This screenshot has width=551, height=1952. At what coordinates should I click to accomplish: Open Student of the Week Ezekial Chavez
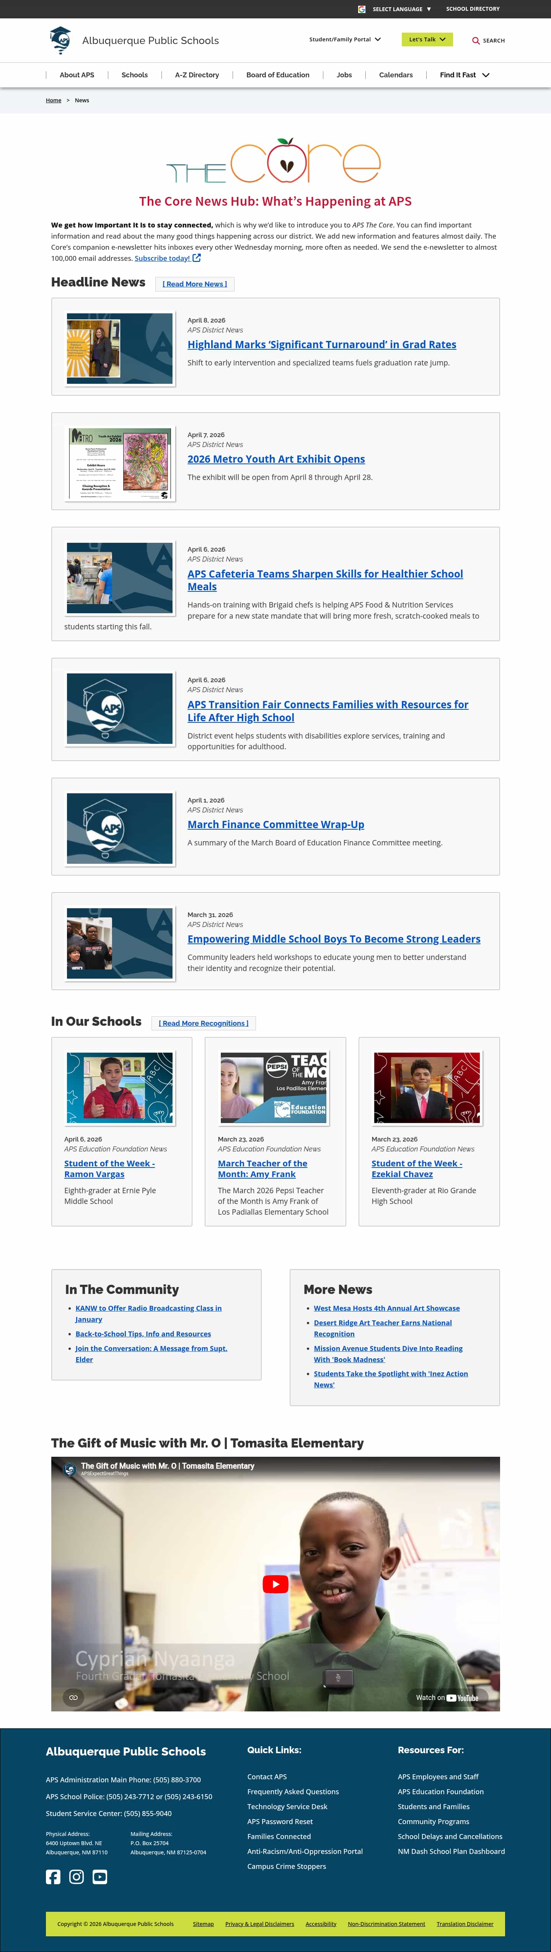pos(417,1168)
